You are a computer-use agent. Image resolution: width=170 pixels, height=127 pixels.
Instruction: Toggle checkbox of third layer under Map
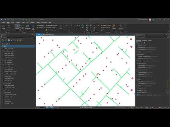coord(4,53)
